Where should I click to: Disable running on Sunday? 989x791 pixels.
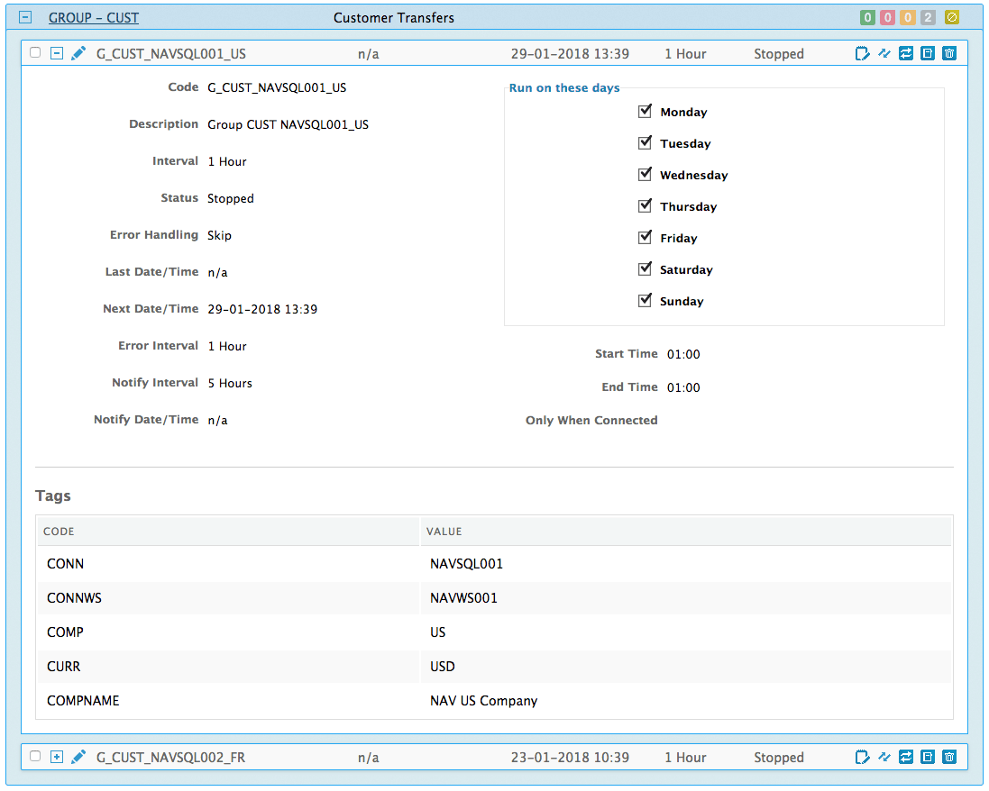645,300
